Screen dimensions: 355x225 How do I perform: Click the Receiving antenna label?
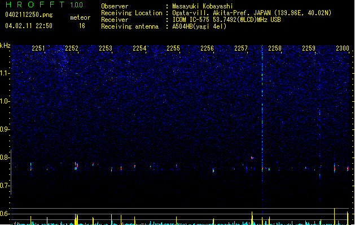coord(130,26)
